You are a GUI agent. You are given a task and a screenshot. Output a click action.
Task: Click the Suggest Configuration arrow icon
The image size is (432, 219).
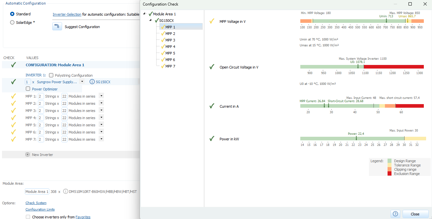point(57,26)
